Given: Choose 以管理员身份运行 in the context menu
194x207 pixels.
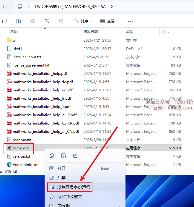Looking at the screenshot, I should pyautogui.click(x=85, y=187).
